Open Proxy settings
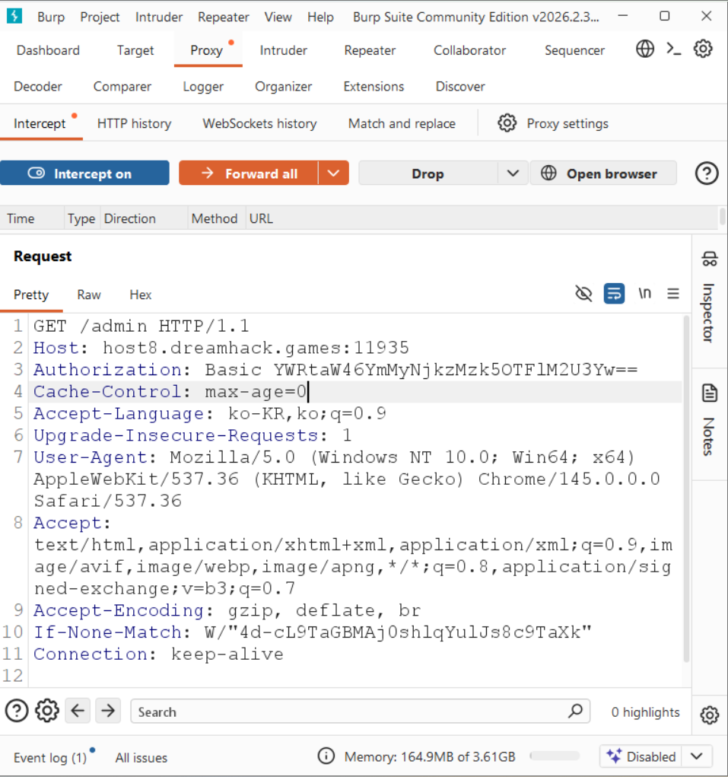 point(567,123)
